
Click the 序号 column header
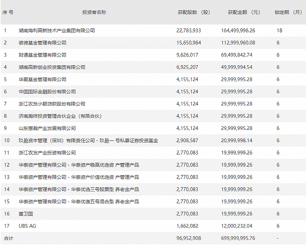click(8, 12)
